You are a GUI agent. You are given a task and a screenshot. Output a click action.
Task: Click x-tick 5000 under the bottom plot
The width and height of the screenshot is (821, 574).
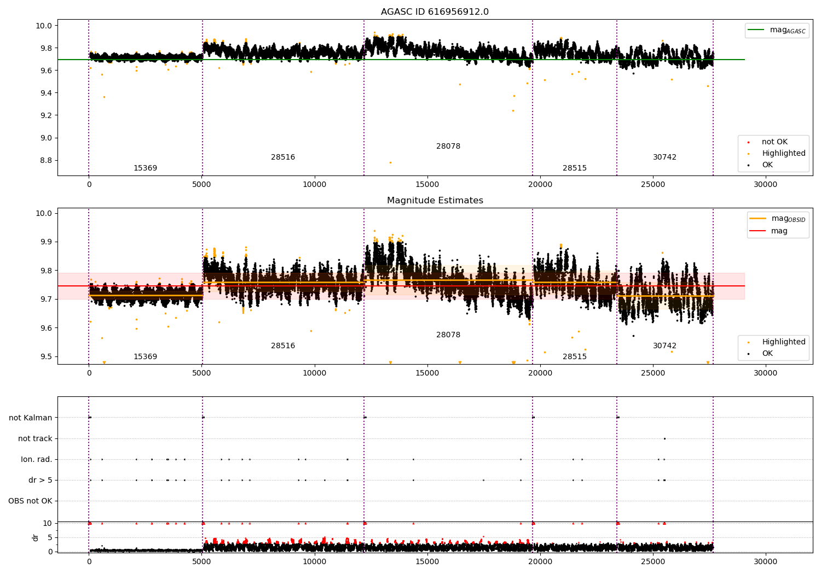(x=201, y=562)
